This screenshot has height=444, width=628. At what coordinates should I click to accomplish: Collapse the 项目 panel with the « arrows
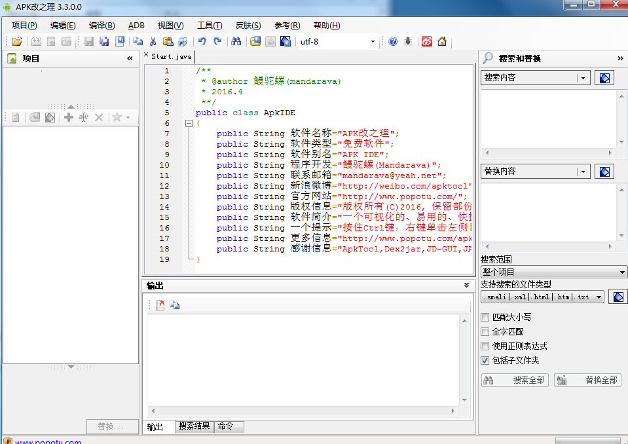[130, 58]
